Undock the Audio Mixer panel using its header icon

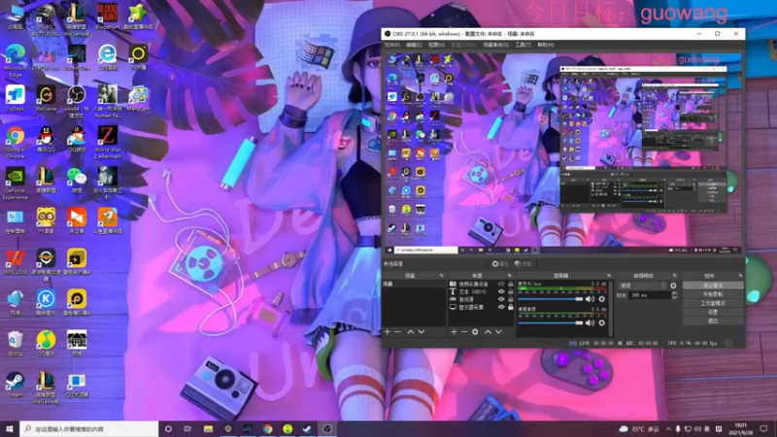tap(609, 276)
